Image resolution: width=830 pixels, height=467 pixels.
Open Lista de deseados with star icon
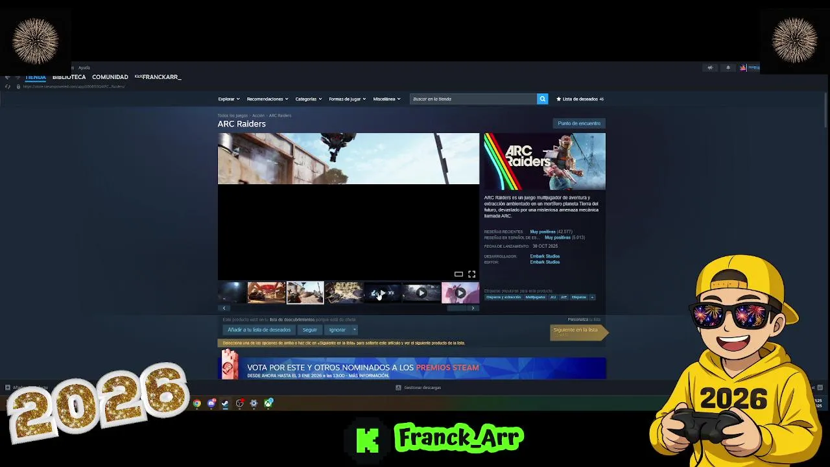(x=580, y=99)
